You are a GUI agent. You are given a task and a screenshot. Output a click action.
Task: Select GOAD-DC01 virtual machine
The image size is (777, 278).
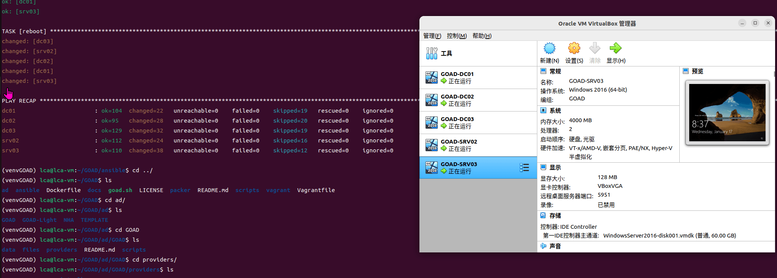point(478,78)
